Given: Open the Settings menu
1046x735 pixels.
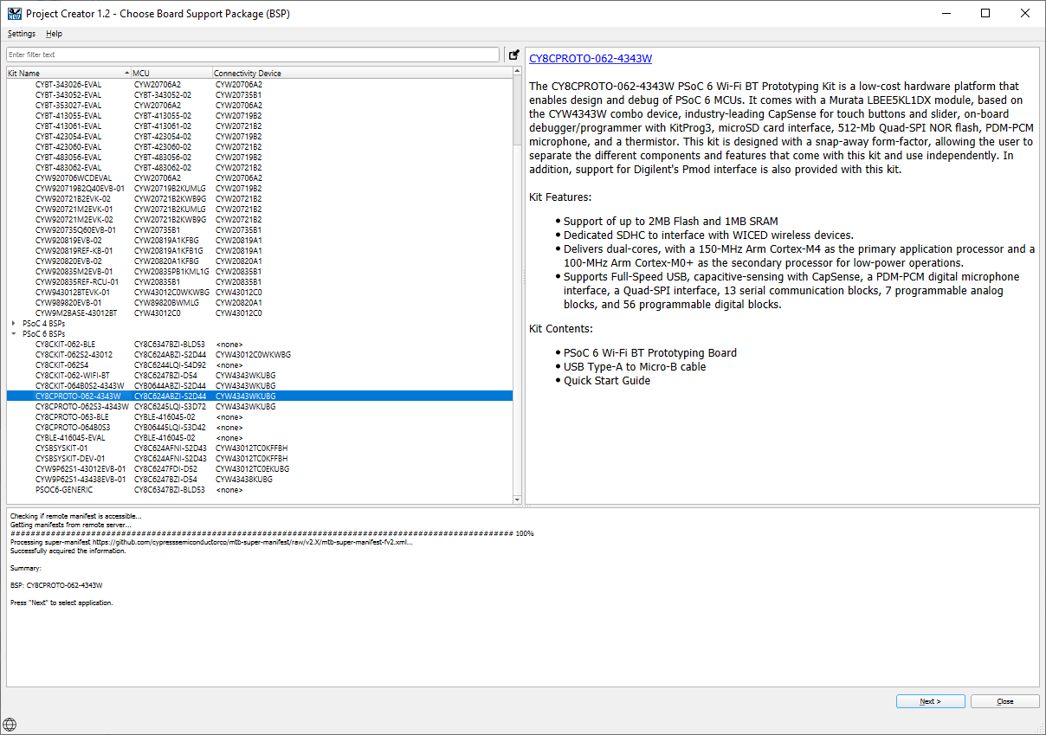Looking at the screenshot, I should [x=22, y=34].
